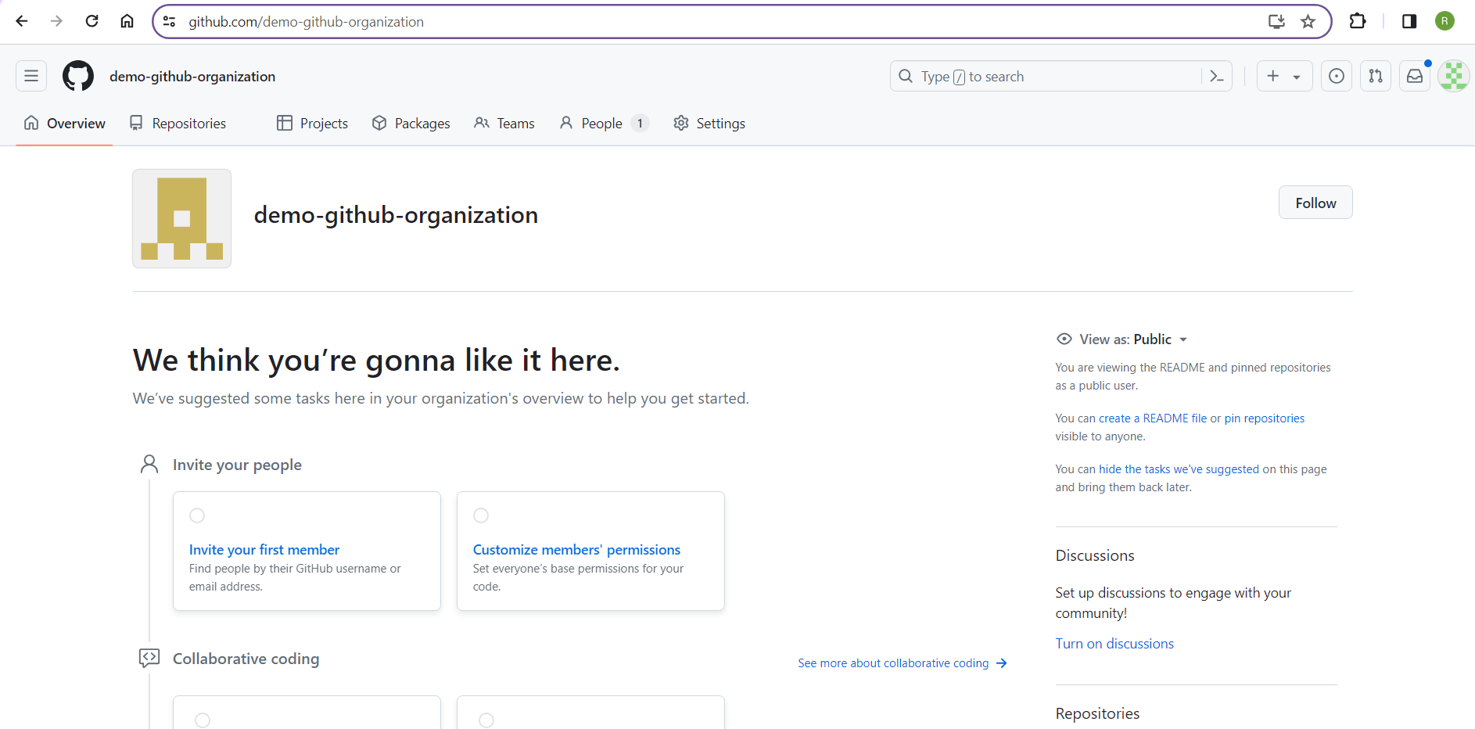
Task: Click the Follow button
Action: click(1315, 202)
